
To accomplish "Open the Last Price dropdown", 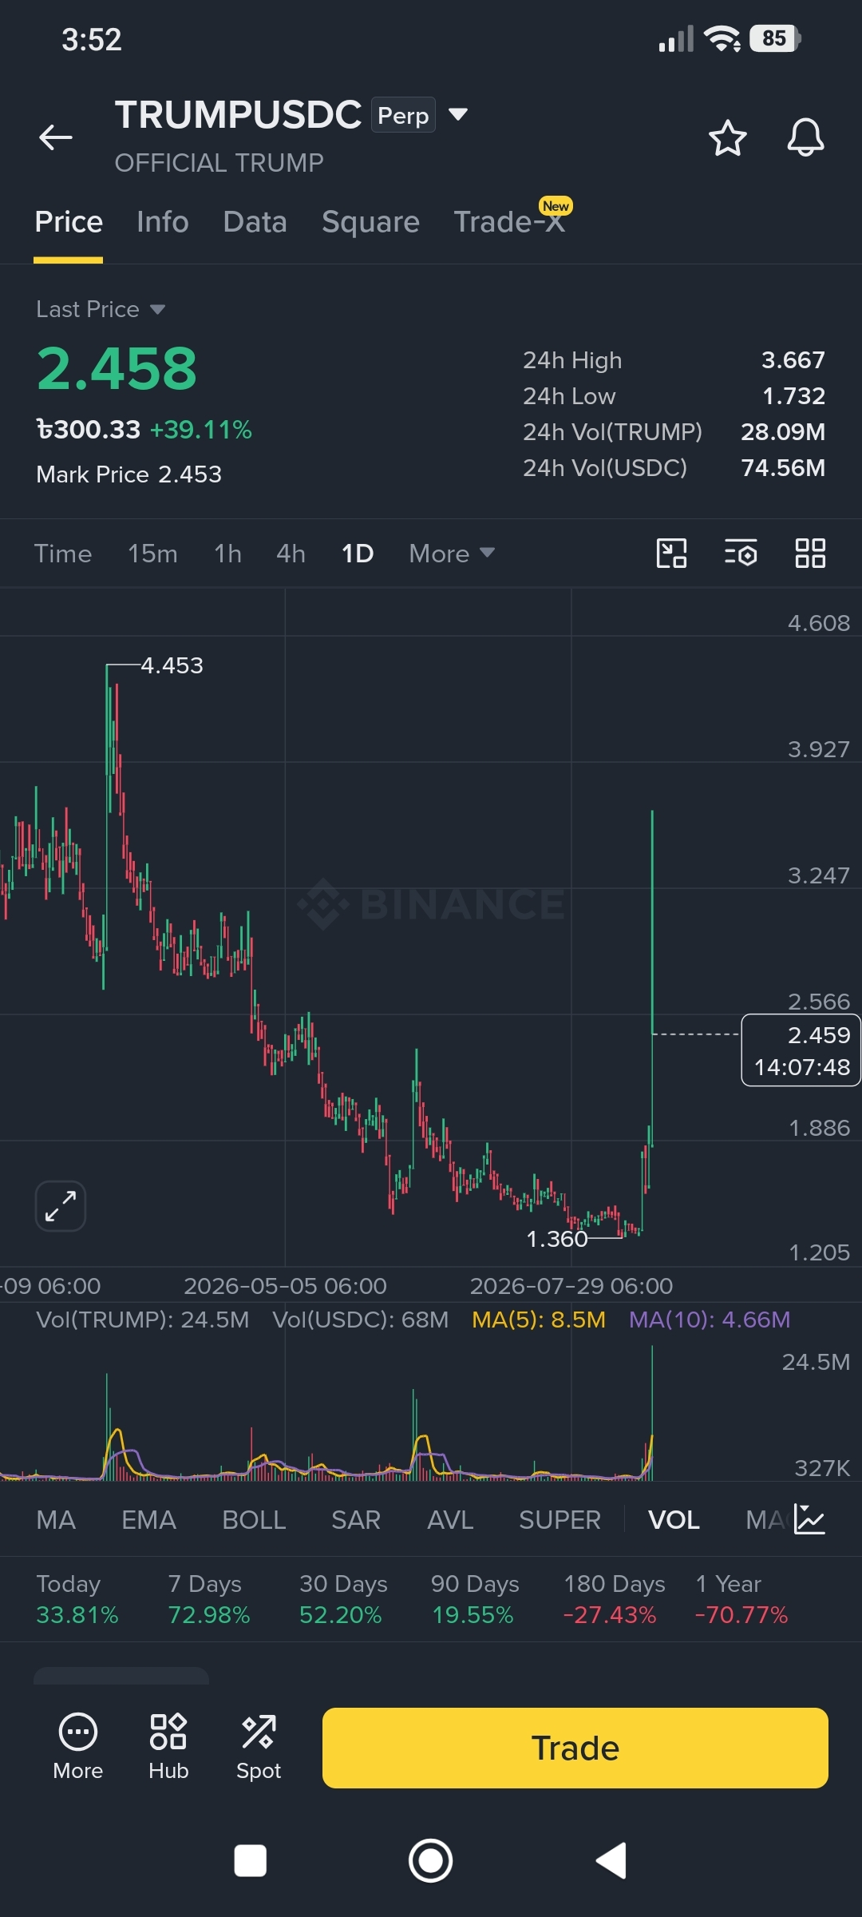I will pyautogui.click(x=101, y=309).
